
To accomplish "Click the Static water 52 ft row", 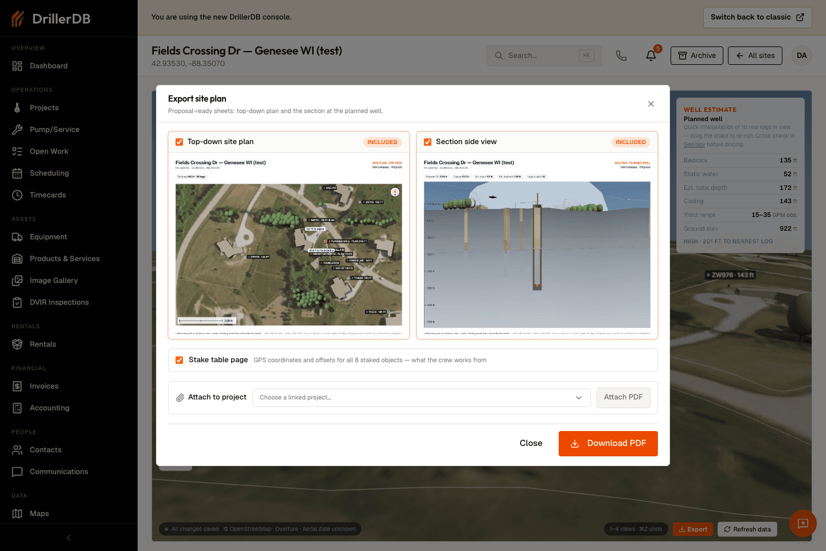I will click(740, 174).
